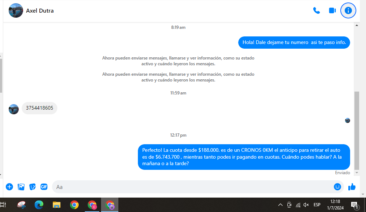The width and height of the screenshot is (366, 212).
Task: Open the clock and date showing 12:18
Action: pos(335,204)
